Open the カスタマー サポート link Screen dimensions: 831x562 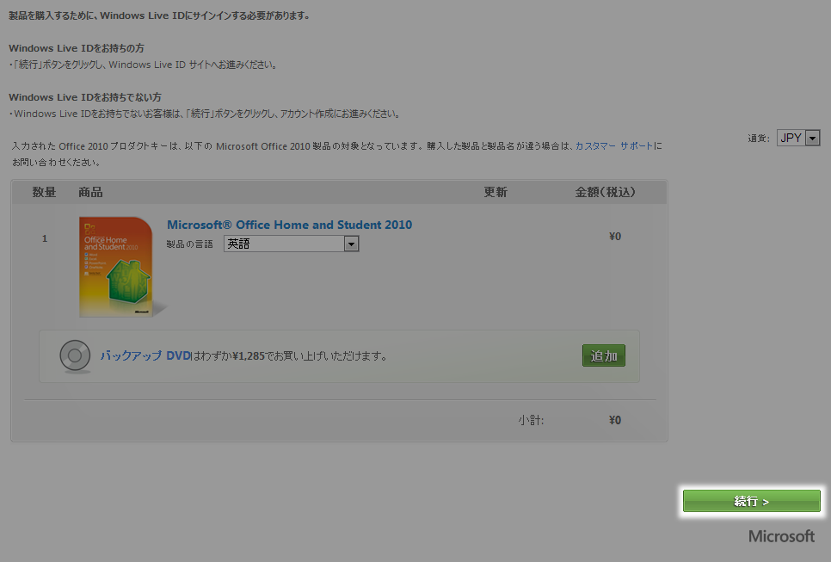tap(613, 145)
